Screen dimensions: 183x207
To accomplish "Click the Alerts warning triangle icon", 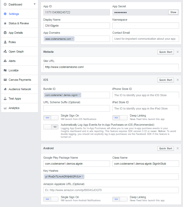I will coord(5,61).
